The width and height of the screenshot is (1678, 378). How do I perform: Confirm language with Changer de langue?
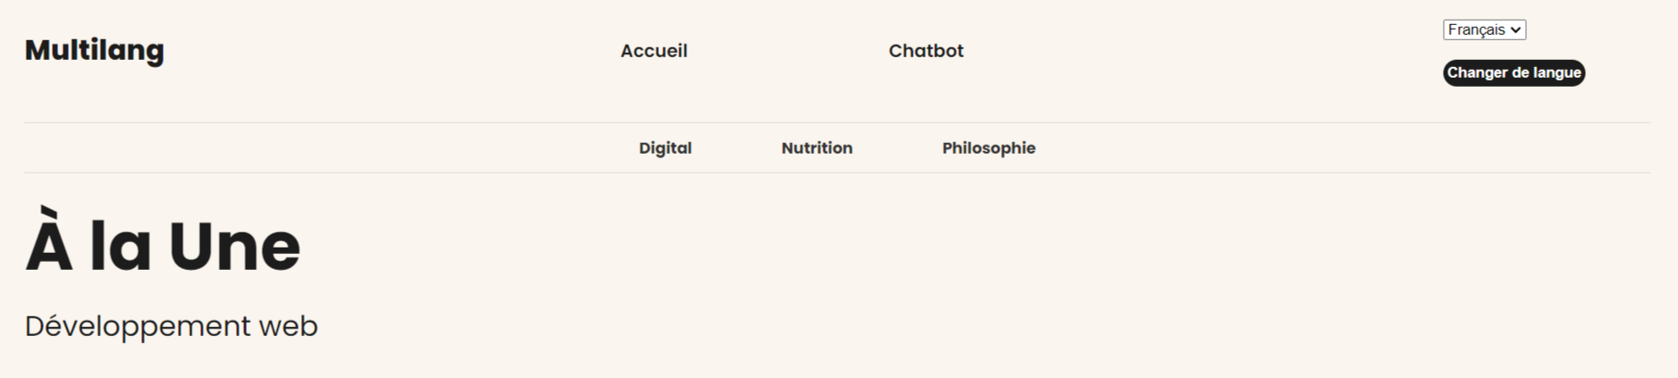(x=1513, y=72)
